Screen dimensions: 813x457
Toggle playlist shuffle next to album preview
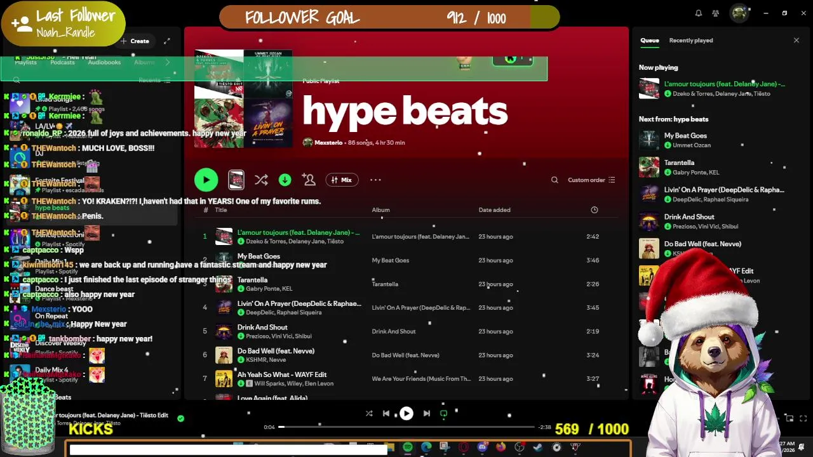point(261,180)
